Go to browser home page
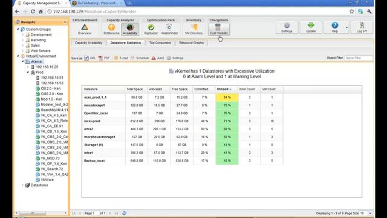The height and width of the screenshot is (218, 387). [x=41, y=12]
